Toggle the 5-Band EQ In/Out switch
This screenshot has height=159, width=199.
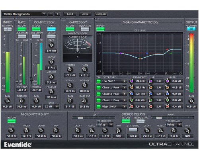[x=100, y=29]
